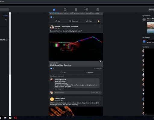The width and height of the screenshot is (154, 120).
Task: Open options menu on CuriosityStream ad
Action: click(x=100, y=99)
